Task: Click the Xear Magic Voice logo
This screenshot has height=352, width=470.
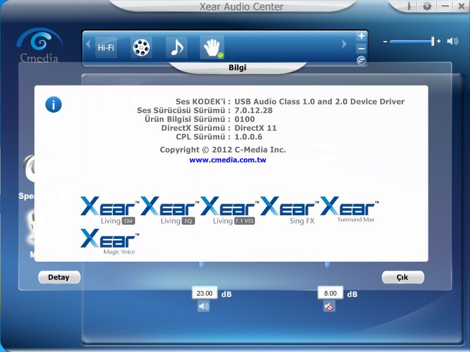Action: pyautogui.click(x=110, y=242)
